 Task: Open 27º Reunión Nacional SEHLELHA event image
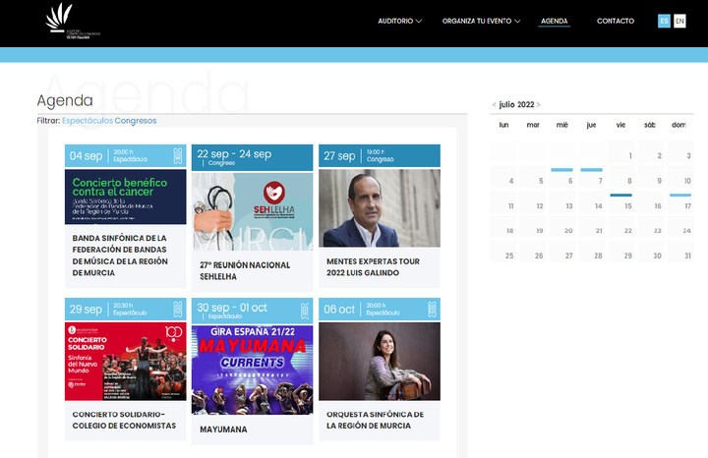tap(252, 209)
